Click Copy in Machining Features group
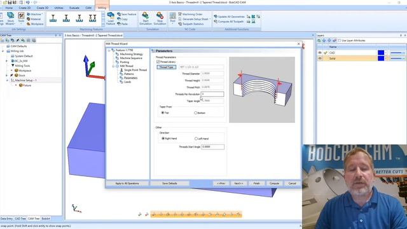The width and height of the screenshot is (407, 229). [x=122, y=19]
